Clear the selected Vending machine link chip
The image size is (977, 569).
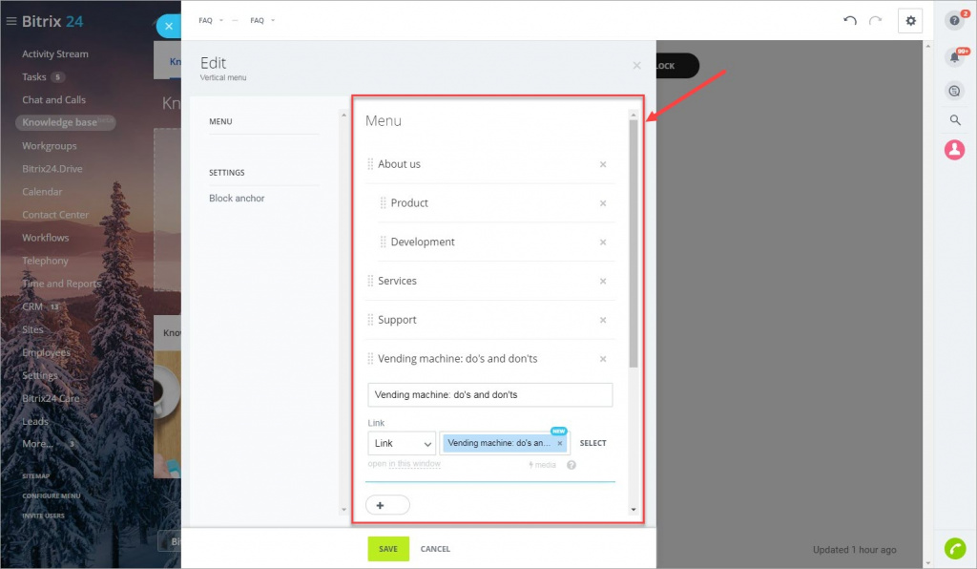pos(559,443)
